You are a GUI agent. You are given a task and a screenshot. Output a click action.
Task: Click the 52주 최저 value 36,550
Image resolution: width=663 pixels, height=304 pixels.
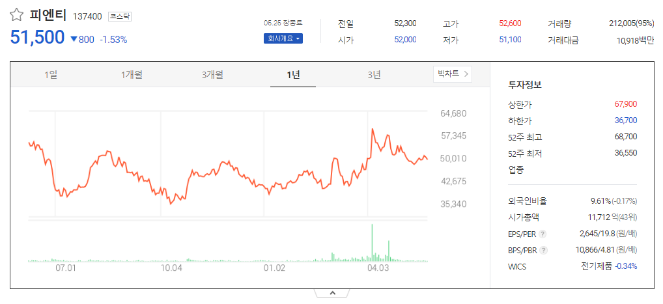coord(626,152)
